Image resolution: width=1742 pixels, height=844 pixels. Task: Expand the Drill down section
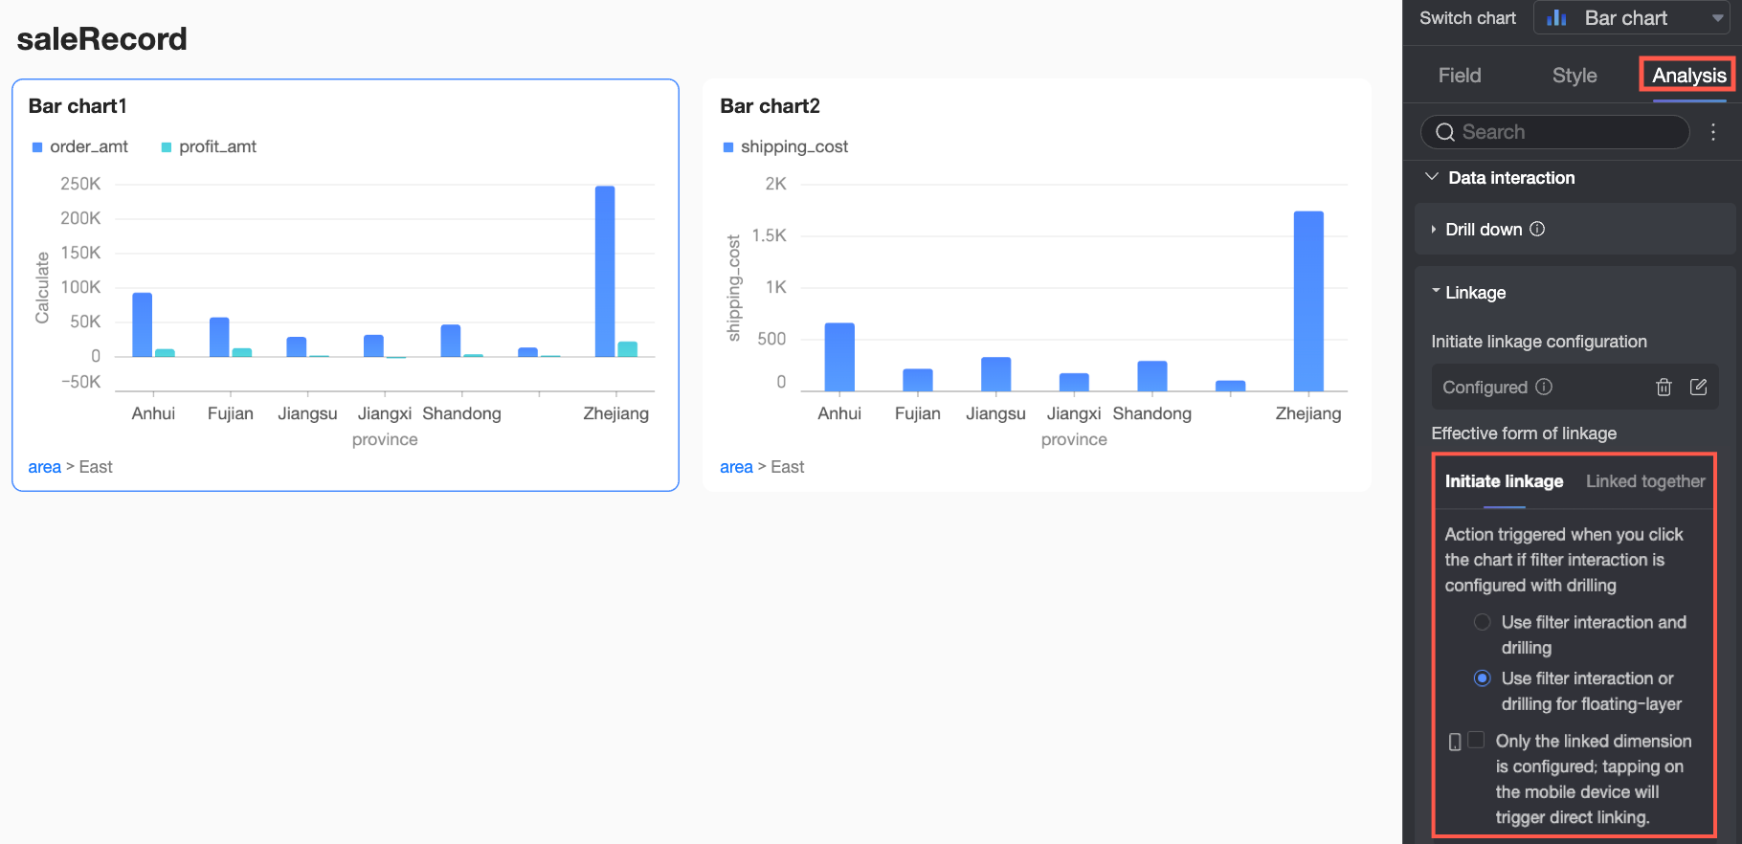click(x=1433, y=230)
